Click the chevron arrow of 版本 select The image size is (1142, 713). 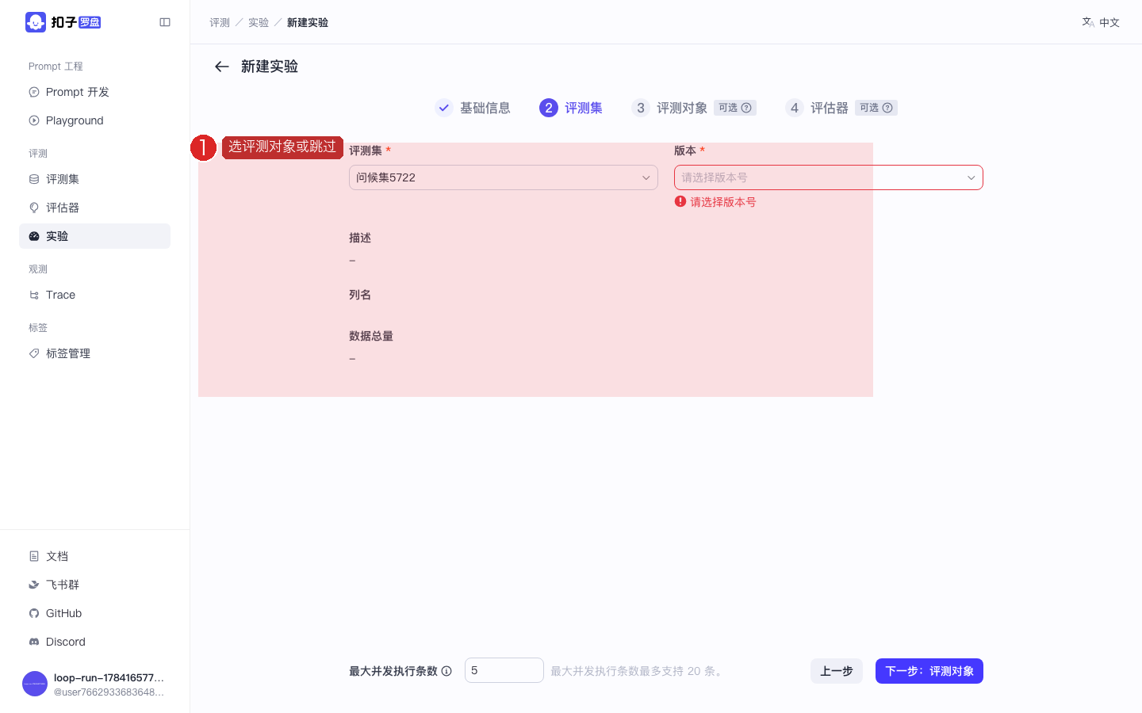click(x=971, y=177)
